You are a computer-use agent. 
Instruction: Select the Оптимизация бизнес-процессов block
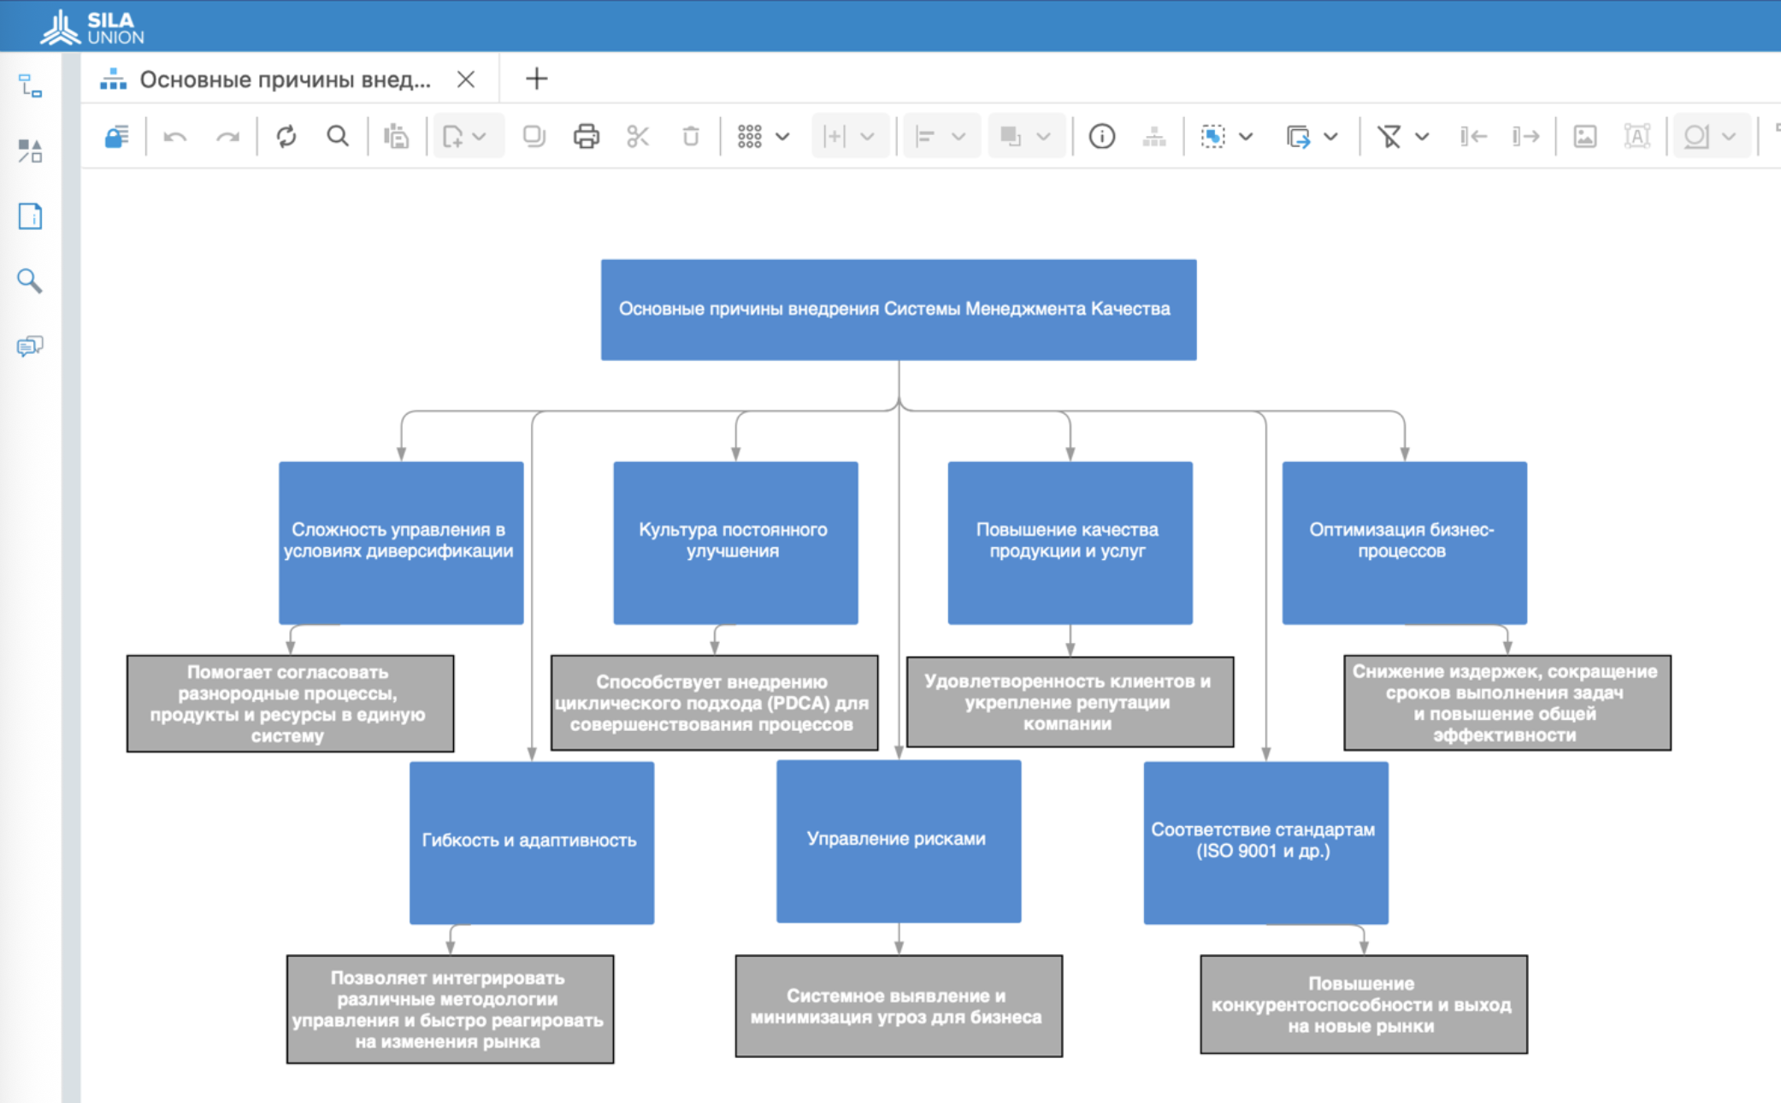pos(1404,543)
